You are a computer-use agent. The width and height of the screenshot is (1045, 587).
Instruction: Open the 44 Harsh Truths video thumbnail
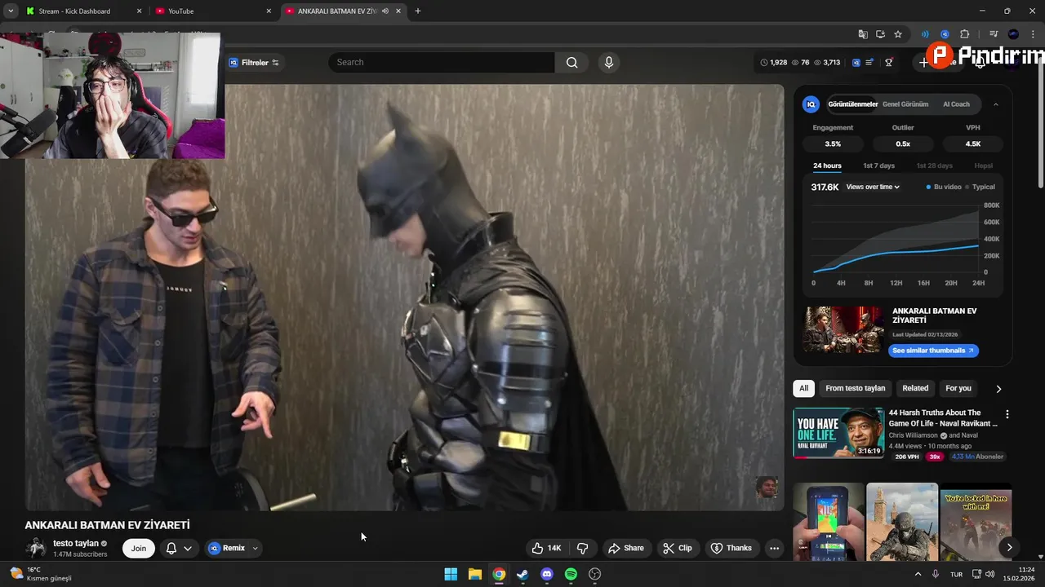pyautogui.click(x=838, y=433)
